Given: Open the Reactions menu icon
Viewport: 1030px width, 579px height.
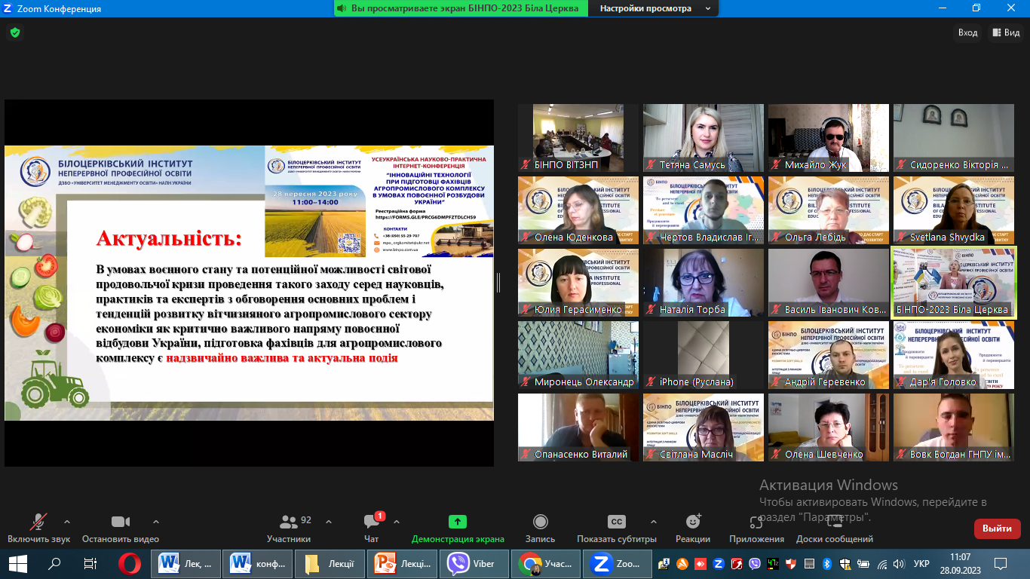Looking at the screenshot, I should (x=693, y=522).
